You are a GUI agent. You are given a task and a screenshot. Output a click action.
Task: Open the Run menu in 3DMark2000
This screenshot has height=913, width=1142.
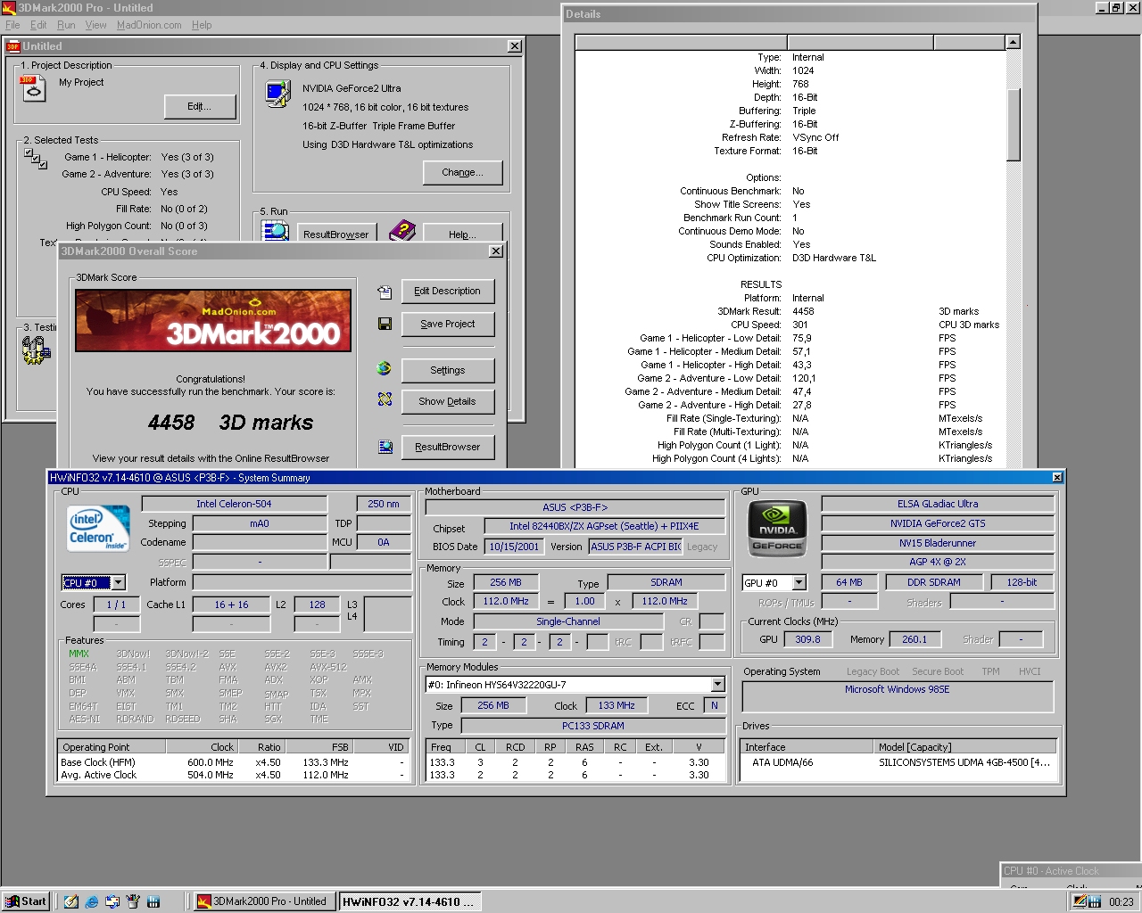tap(65, 25)
